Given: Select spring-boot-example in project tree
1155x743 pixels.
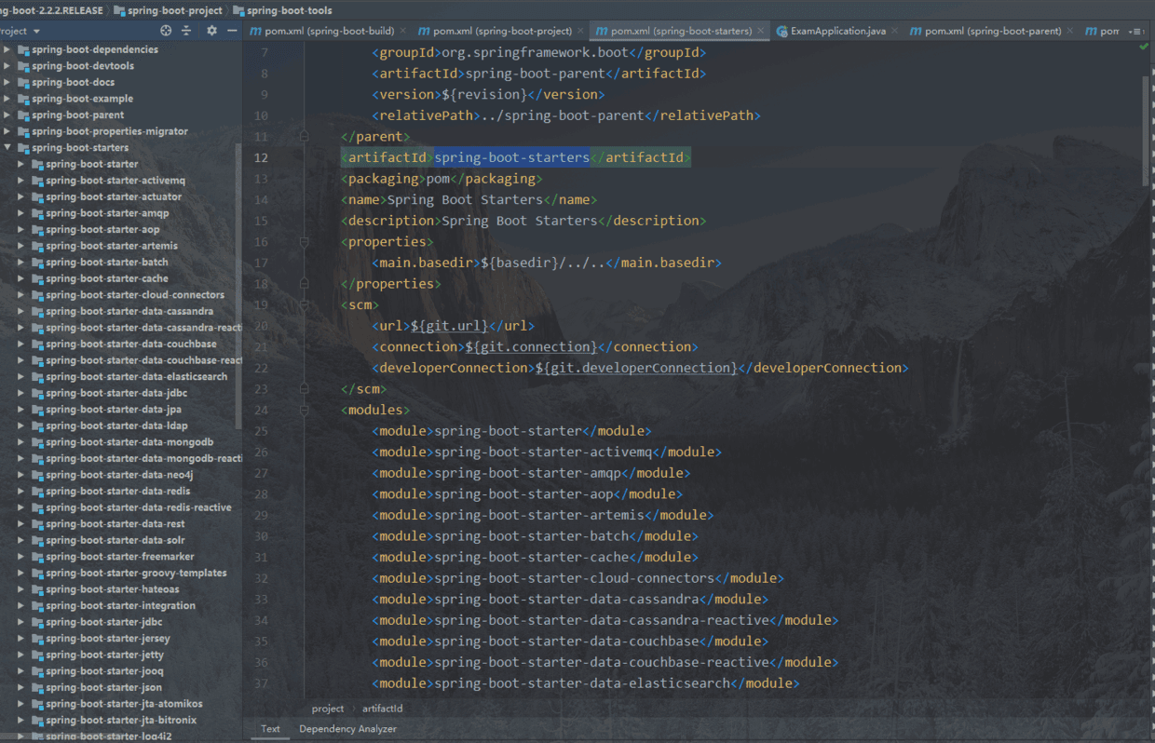Looking at the screenshot, I should (82, 99).
